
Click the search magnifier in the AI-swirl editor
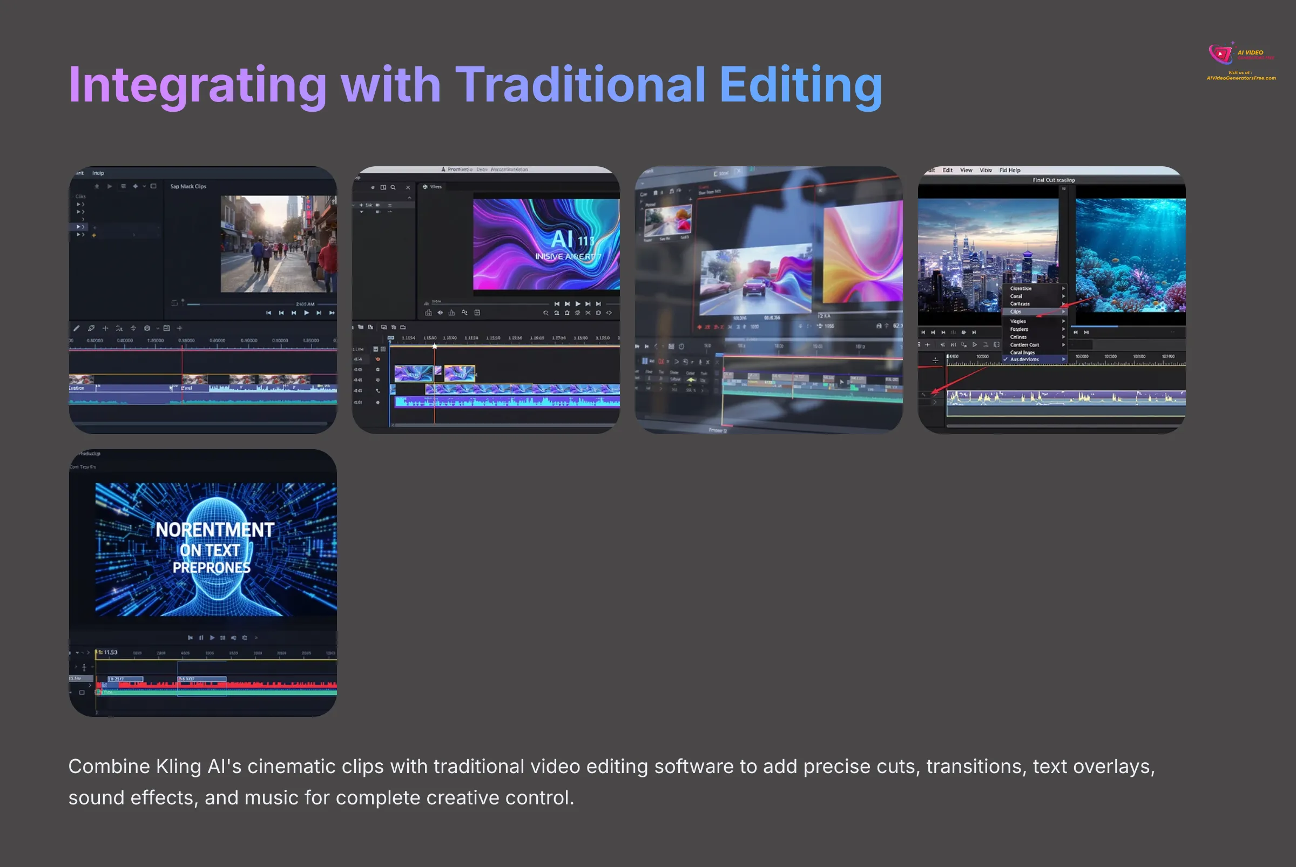[x=393, y=187]
